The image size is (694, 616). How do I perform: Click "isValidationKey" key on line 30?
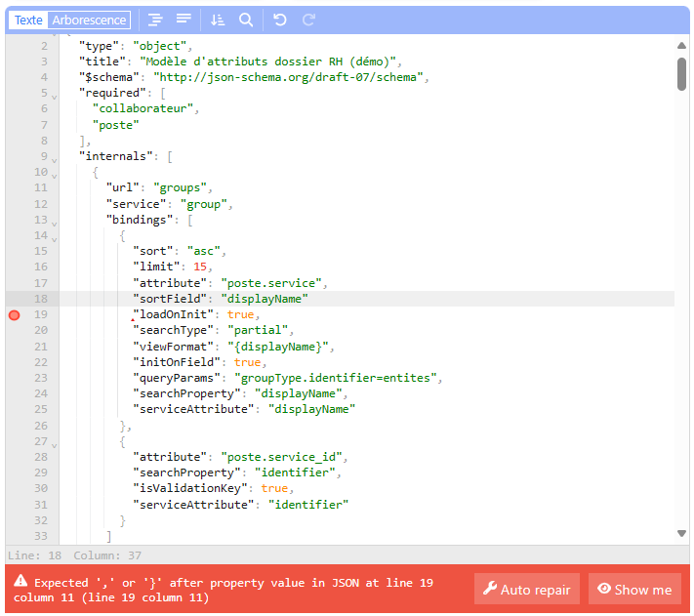coord(190,488)
